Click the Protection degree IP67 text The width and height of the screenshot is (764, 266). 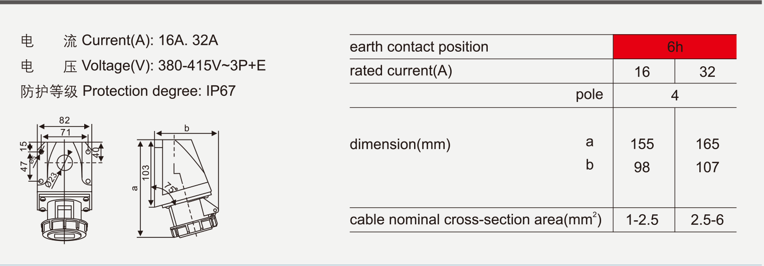[x=158, y=91]
